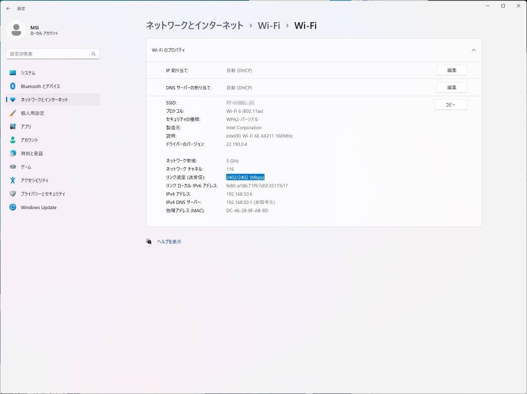The height and width of the screenshot is (394, 527).
Task: Click the IPv4 address 192.168.50.6
Action: point(239,194)
